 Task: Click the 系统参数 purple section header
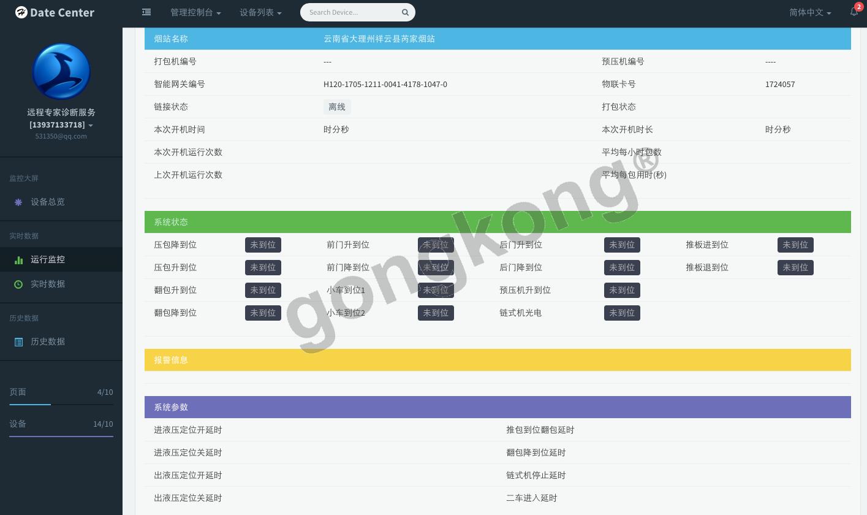498,407
